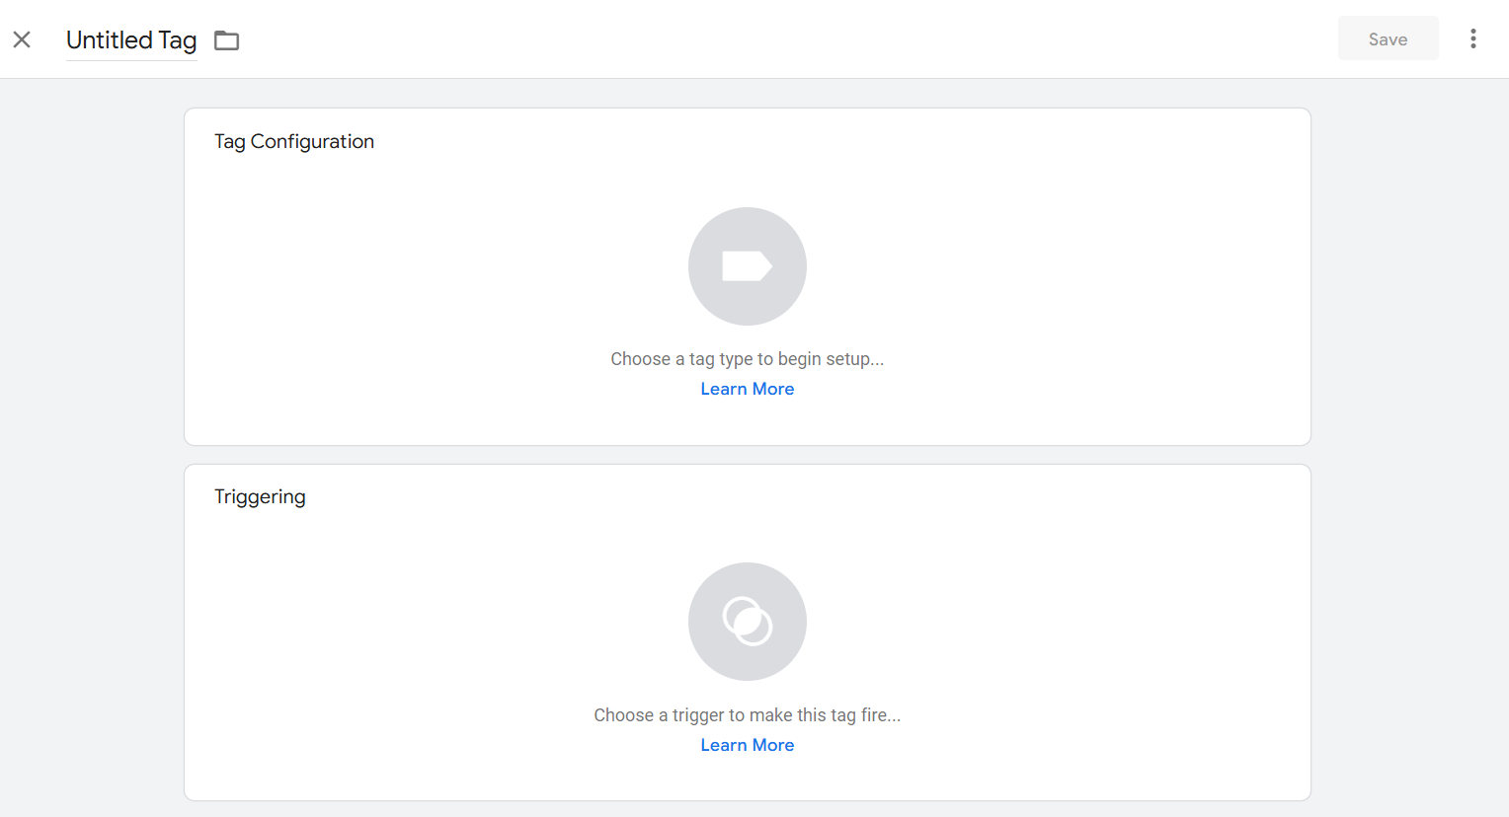
Task: Open Learn More under Tag Configuration
Action: point(747,389)
